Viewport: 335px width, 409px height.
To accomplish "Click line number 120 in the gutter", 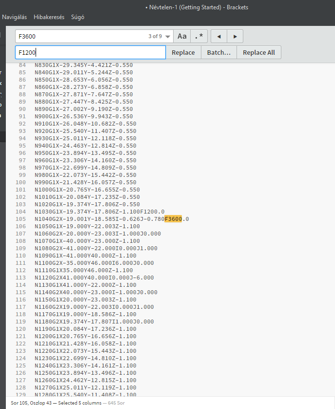I will point(20,329).
